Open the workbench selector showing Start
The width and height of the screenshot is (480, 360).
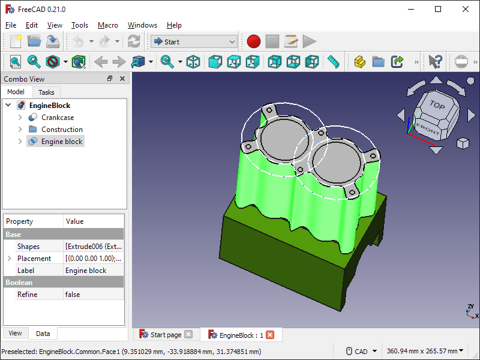click(x=193, y=41)
